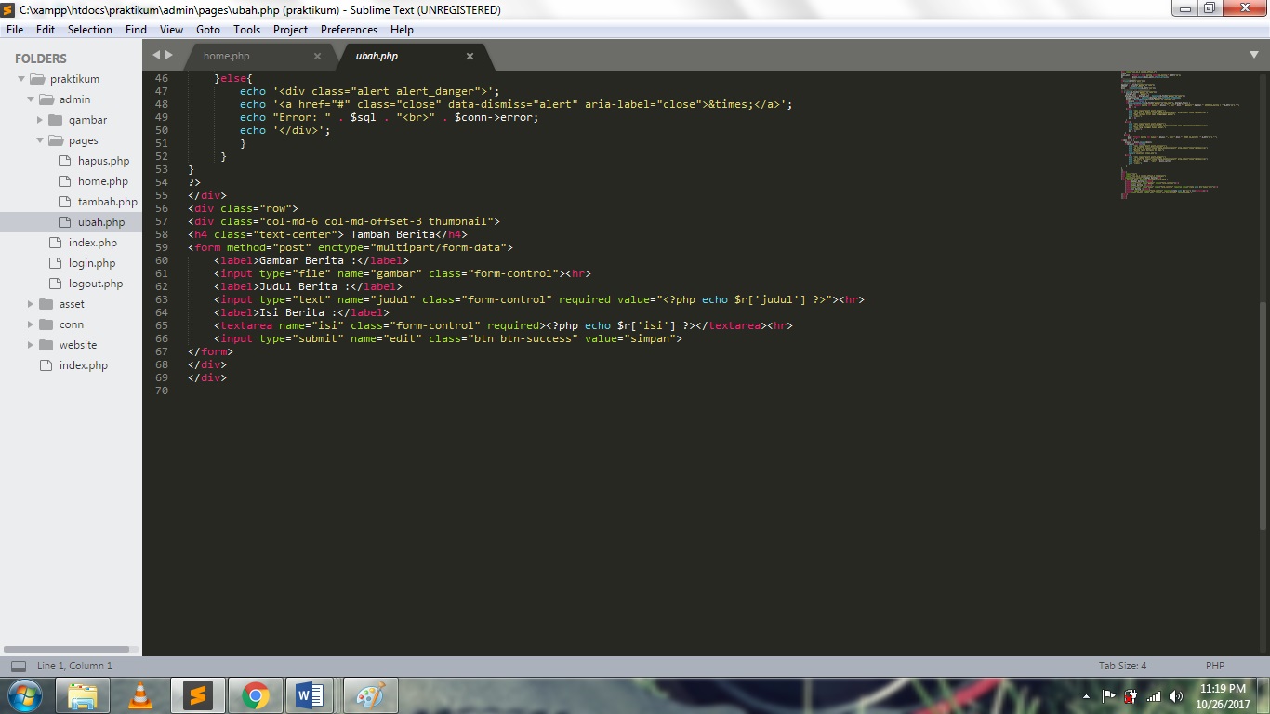1270x714 pixels.
Task: Open the Project menu
Action: (290, 30)
